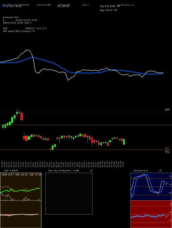Click the '(MGR) 6.7, 41.2, 47.1' ADX values
Screen dimensions: 172x228
pos(36,28)
